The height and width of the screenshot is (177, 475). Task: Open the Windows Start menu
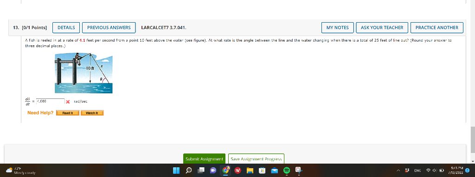(x=176, y=171)
